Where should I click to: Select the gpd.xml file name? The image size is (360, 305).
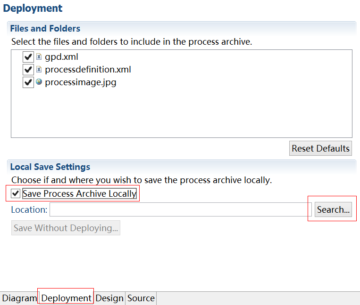(x=61, y=57)
